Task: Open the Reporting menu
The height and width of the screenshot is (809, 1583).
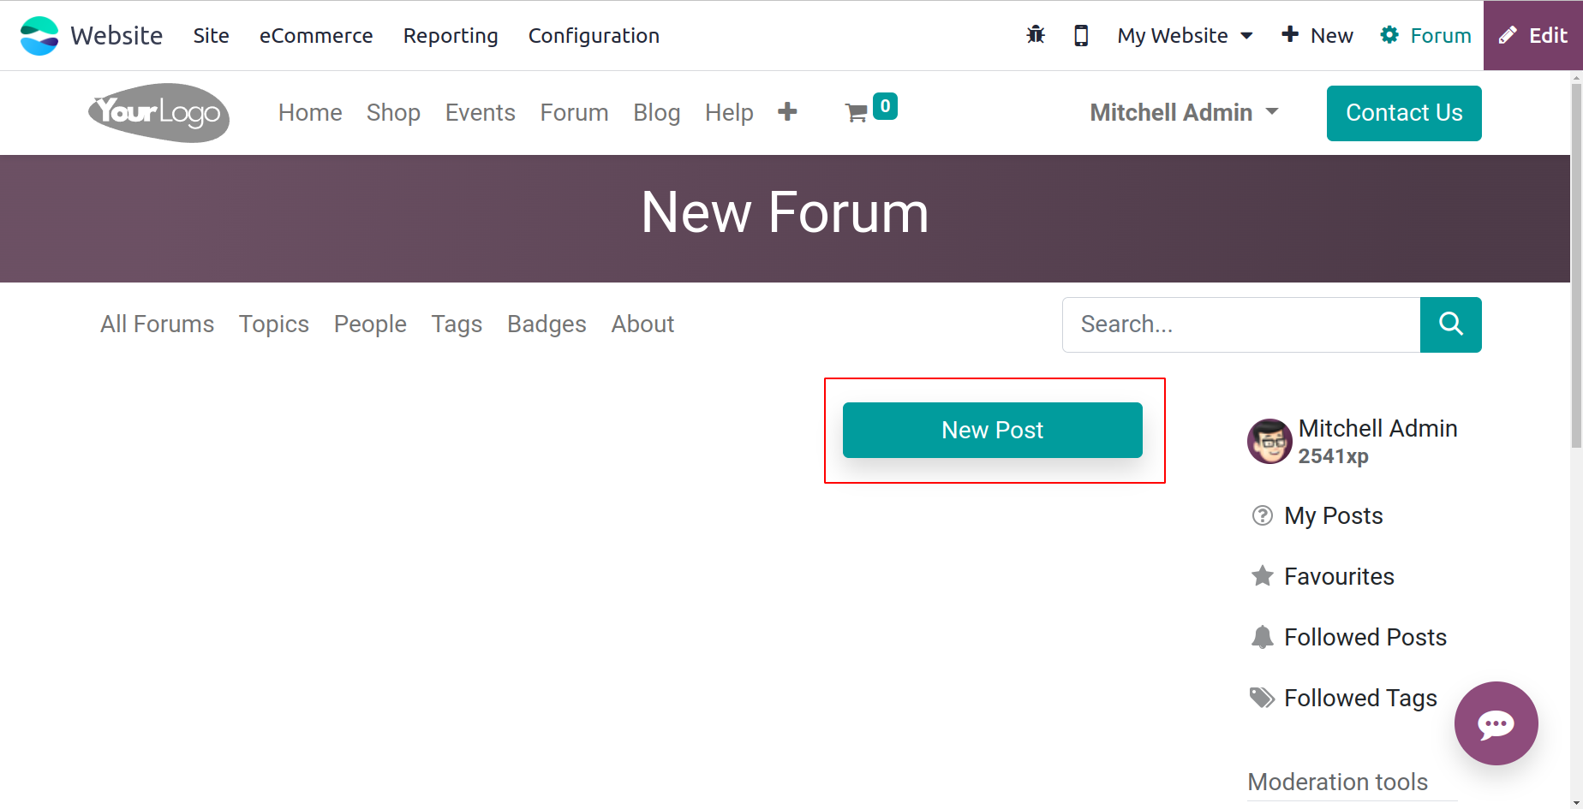Action: pos(451,35)
